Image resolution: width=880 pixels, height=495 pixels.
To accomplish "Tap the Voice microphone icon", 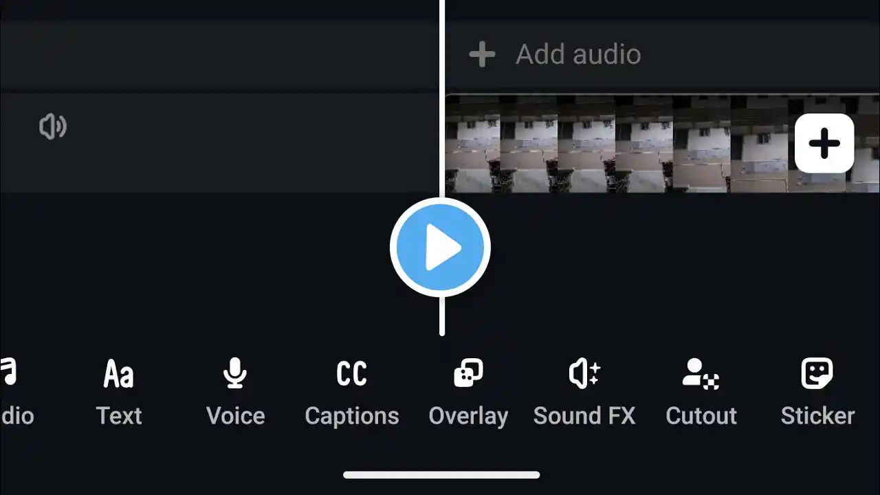I will point(235,373).
